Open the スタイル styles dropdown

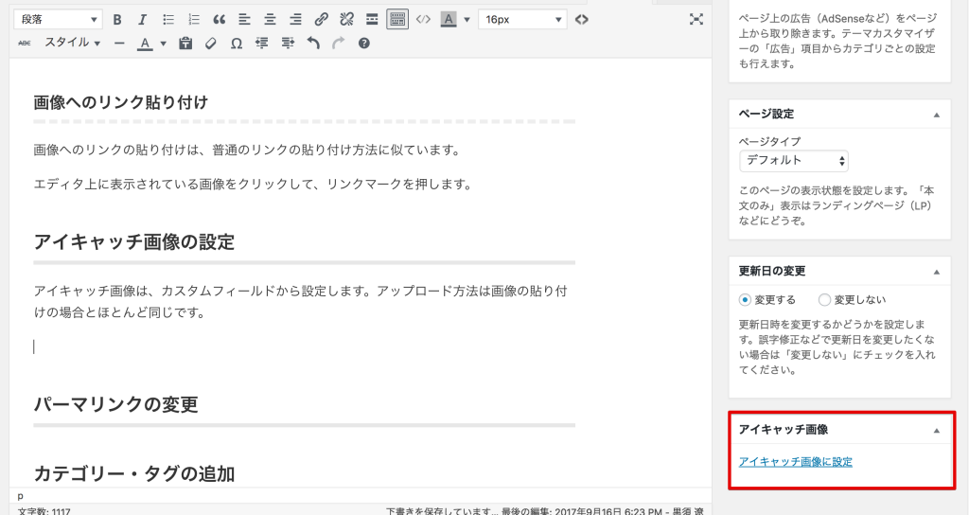pyautogui.click(x=72, y=44)
